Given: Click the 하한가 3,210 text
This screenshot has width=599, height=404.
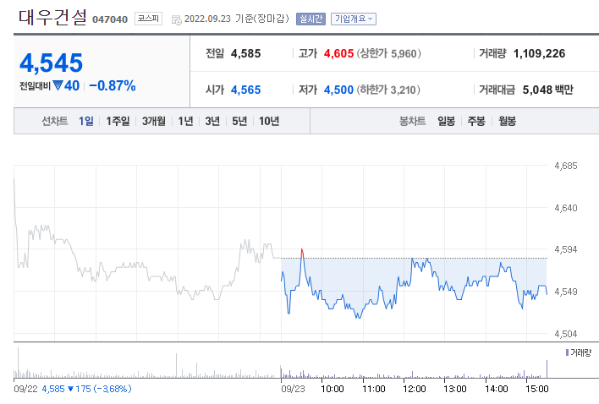Looking at the screenshot, I should (x=388, y=90).
